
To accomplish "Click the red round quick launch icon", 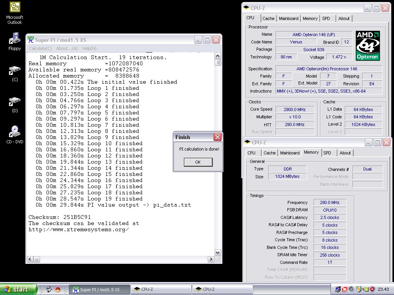I will coord(58,290).
